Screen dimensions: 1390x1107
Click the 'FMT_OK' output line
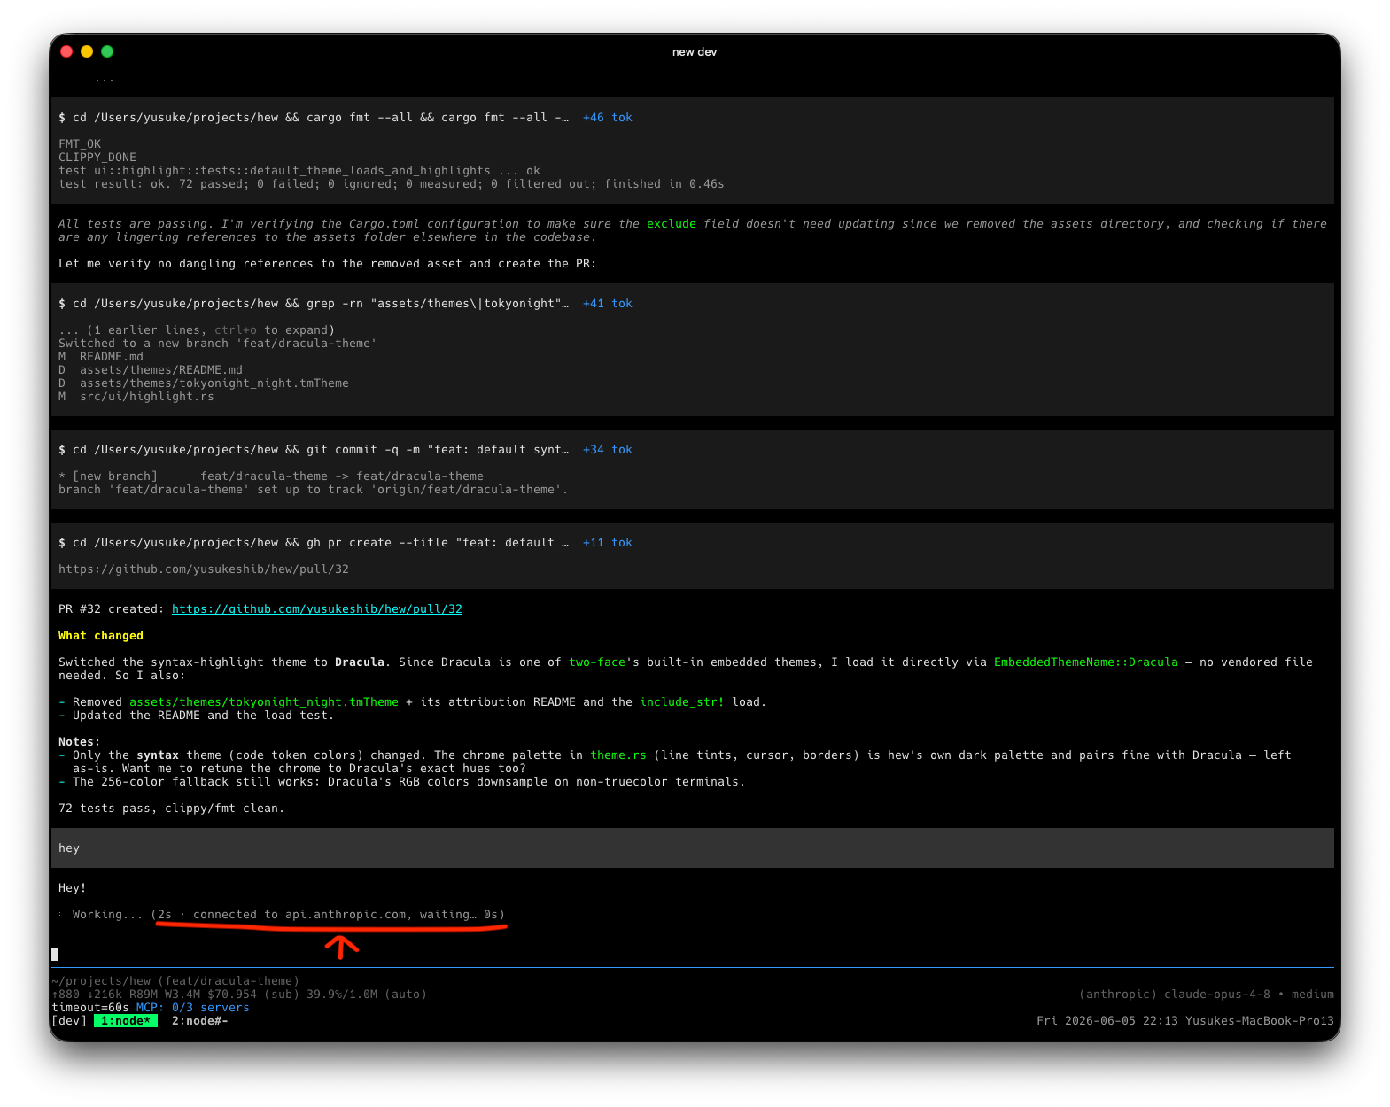(x=80, y=144)
